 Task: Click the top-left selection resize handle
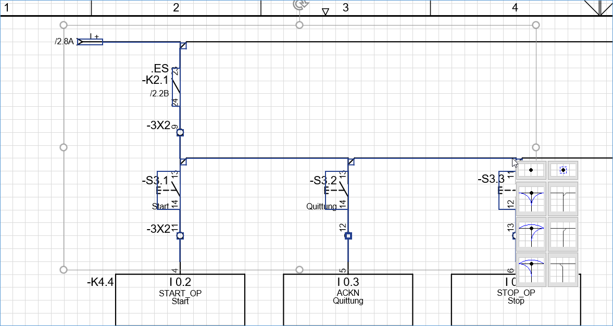coord(64,25)
